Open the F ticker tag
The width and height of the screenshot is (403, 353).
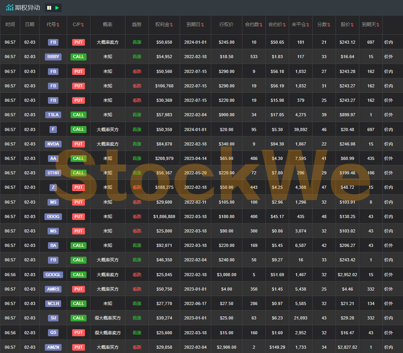[53, 129]
